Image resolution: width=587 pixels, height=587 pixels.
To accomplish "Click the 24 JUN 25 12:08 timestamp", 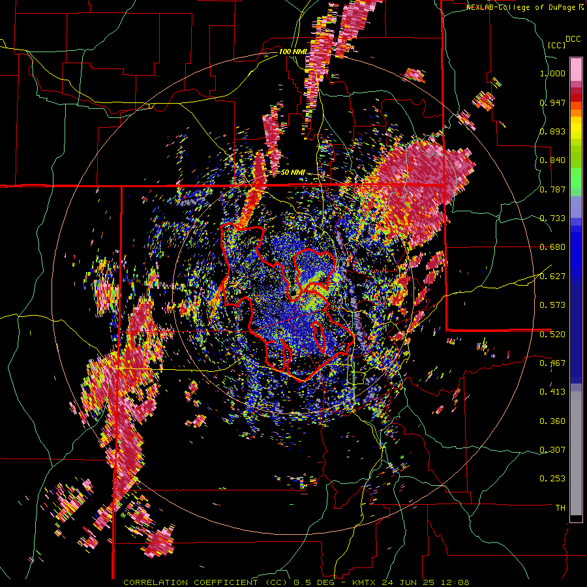I will click(426, 582).
